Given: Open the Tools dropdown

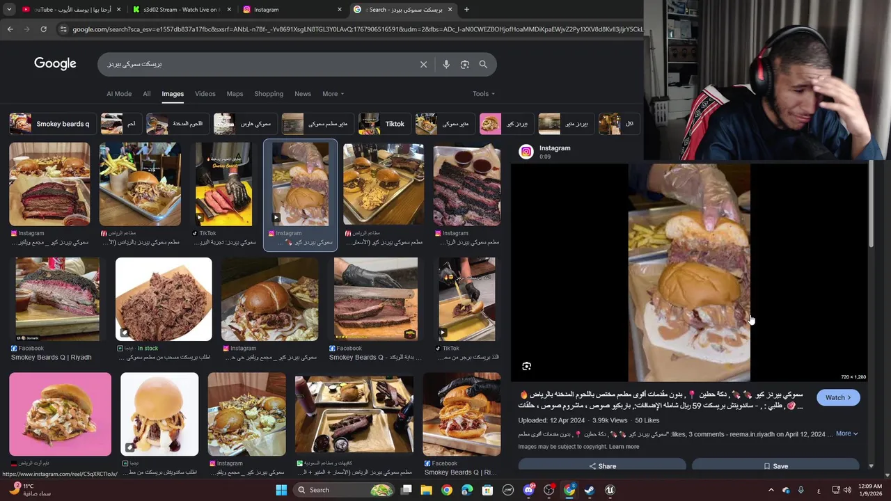Looking at the screenshot, I should point(483,94).
